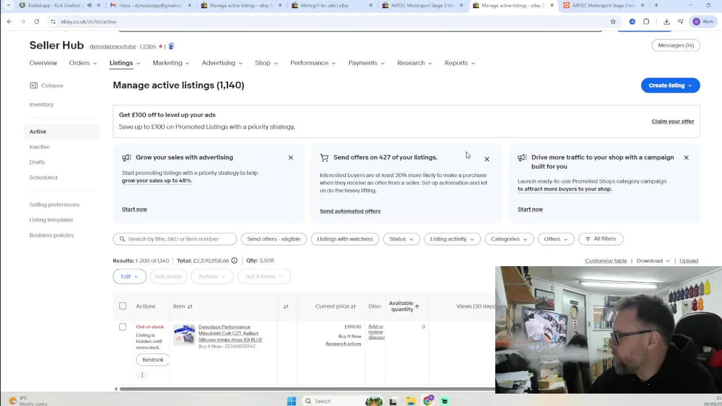Click Send offers - eligible filter
This screenshot has width=722, height=406.
coord(274,239)
